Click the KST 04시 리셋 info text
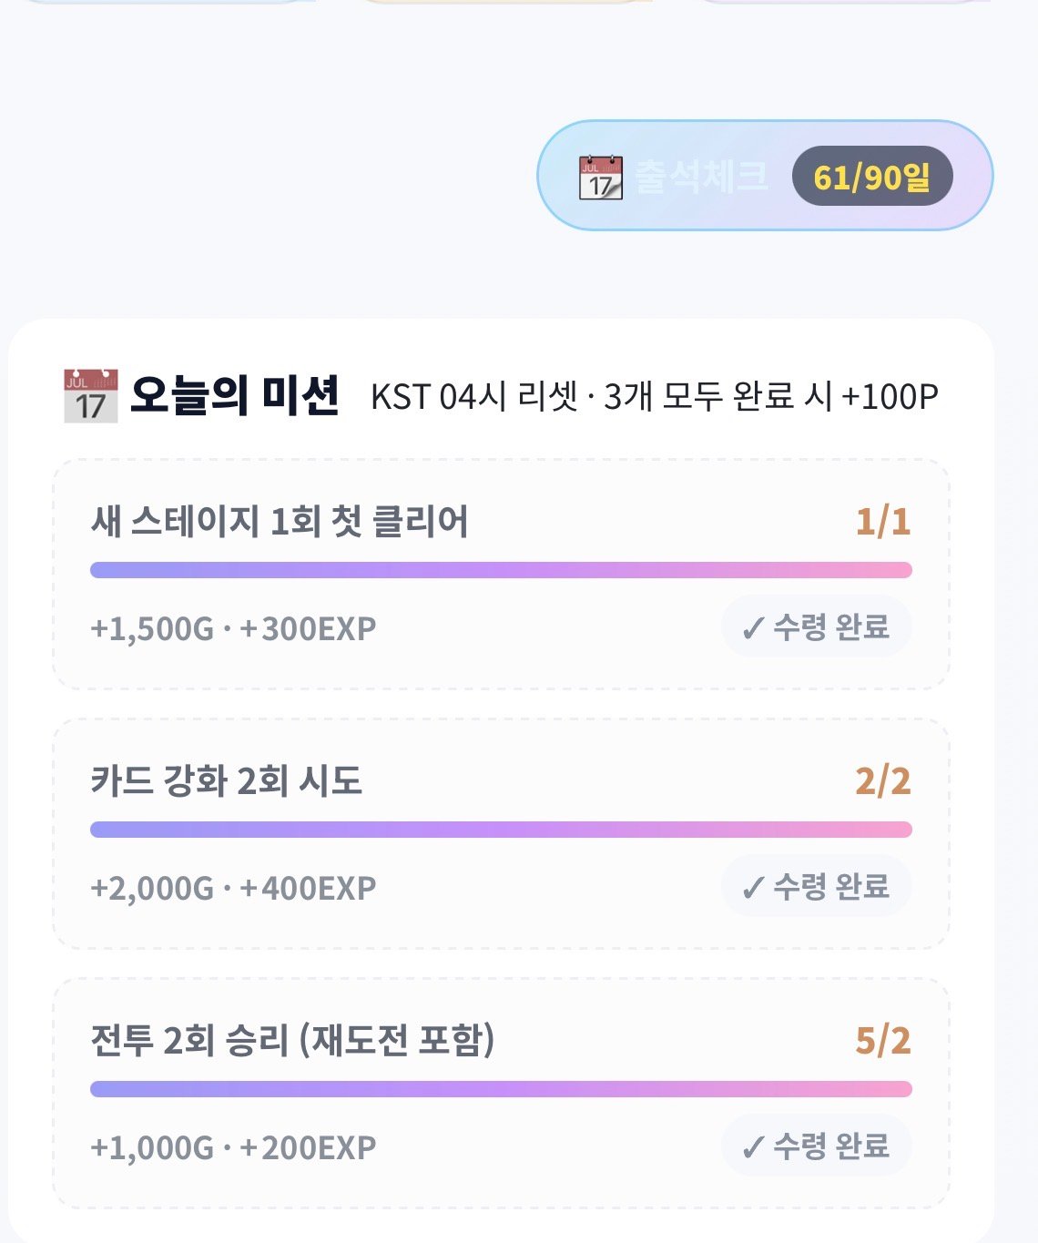This screenshot has height=1243, width=1038. pos(655,396)
